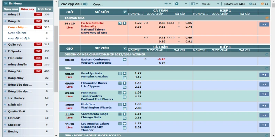
Task: Open dropdown arrow next to clock icon
Action: tap(186, 4)
